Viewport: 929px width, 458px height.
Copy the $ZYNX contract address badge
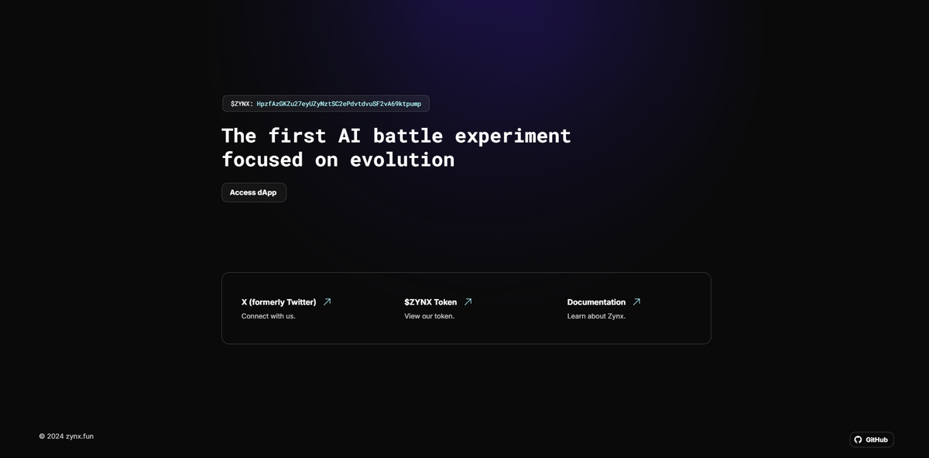tap(326, 104)
